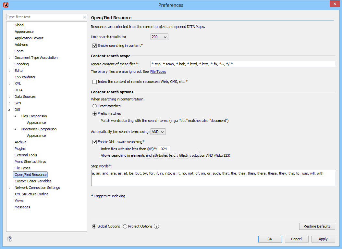This screenshot has height=249, width=342.
Task: Open Application Layout preferences
Action: 29,38
